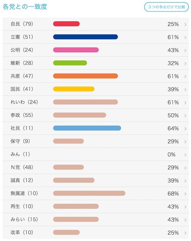Viewport: 191px width, 241px height.
Task: Click the 誠真 row arrow icon
Action: point(185,181)
